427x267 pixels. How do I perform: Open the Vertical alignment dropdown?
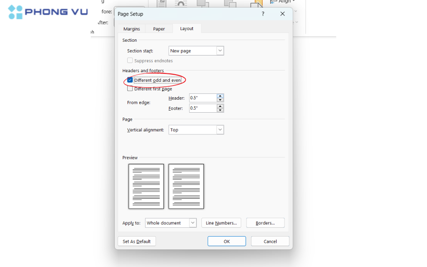tap(220, 130)
